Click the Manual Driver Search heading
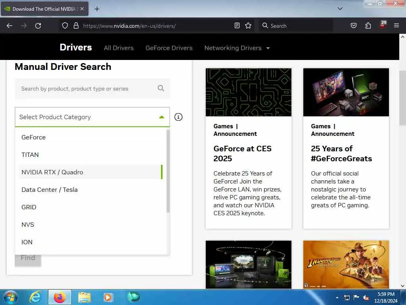The height and width of the screenshot is (305, 406). click(x=63, y=67)
